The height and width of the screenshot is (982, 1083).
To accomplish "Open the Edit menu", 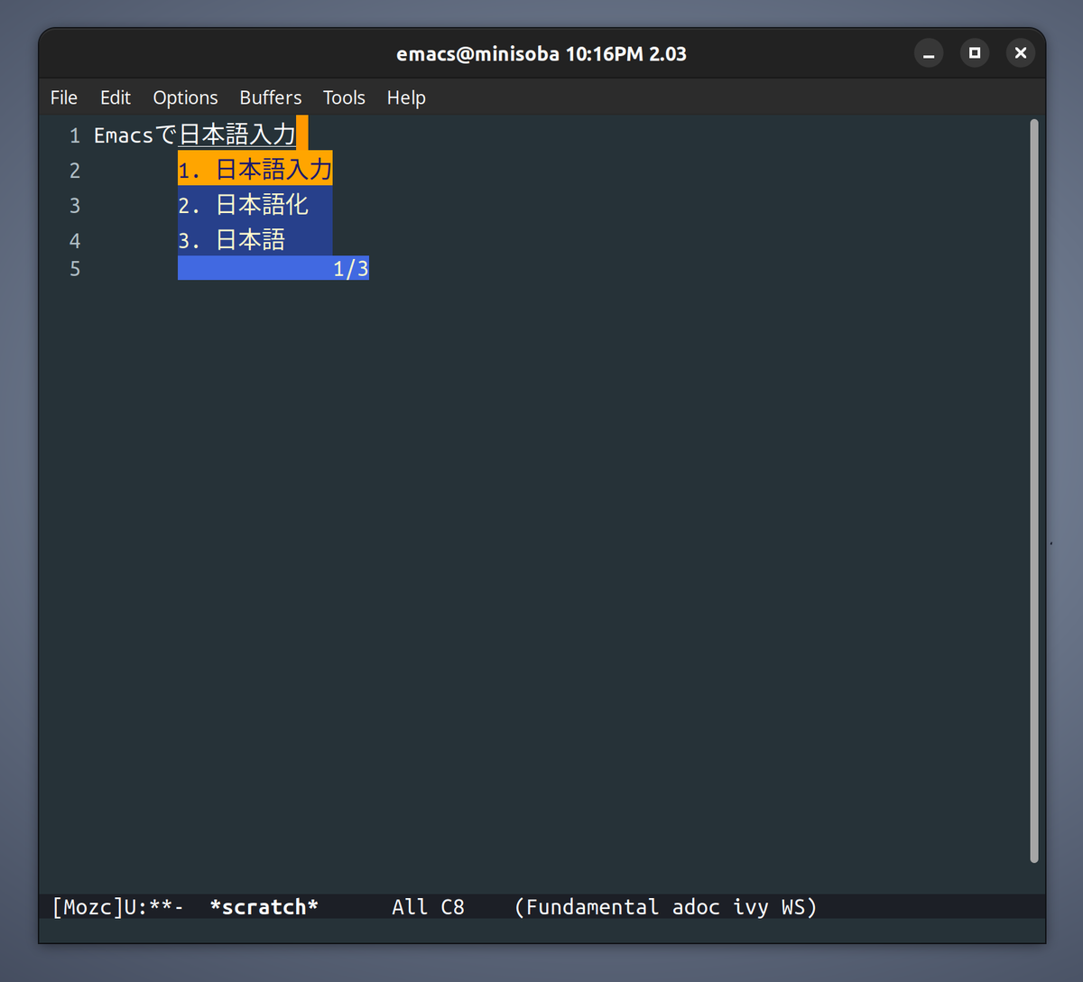I will (116, 97).
